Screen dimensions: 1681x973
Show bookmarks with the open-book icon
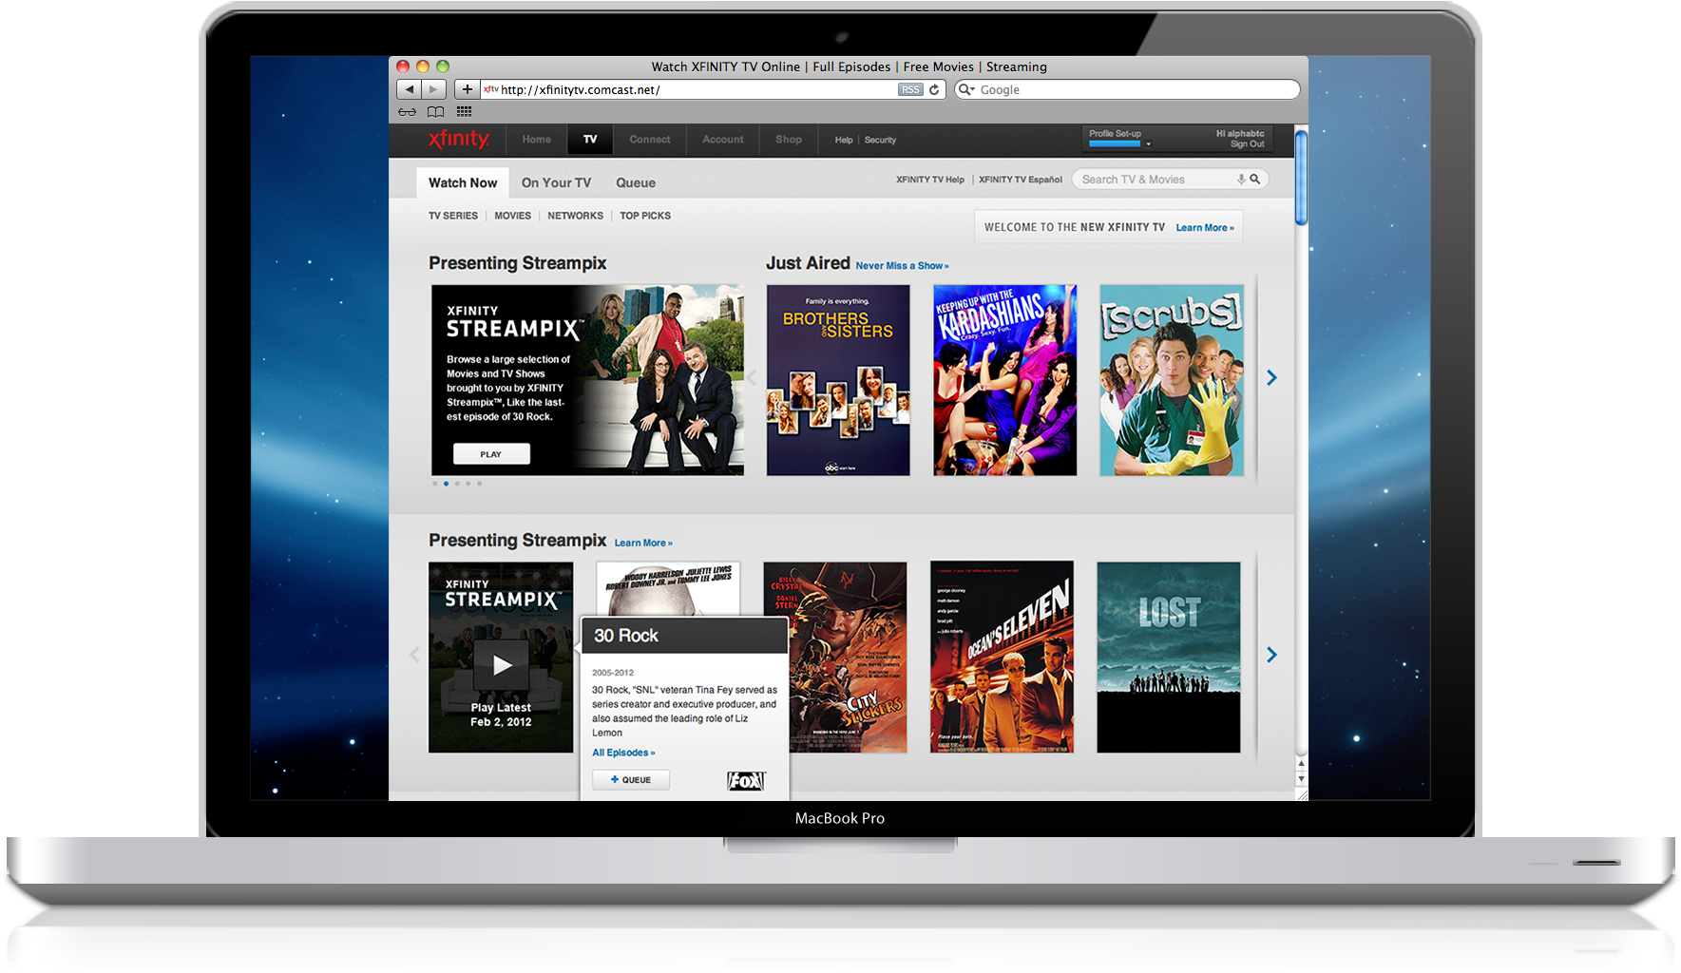[x=435, y=111]
